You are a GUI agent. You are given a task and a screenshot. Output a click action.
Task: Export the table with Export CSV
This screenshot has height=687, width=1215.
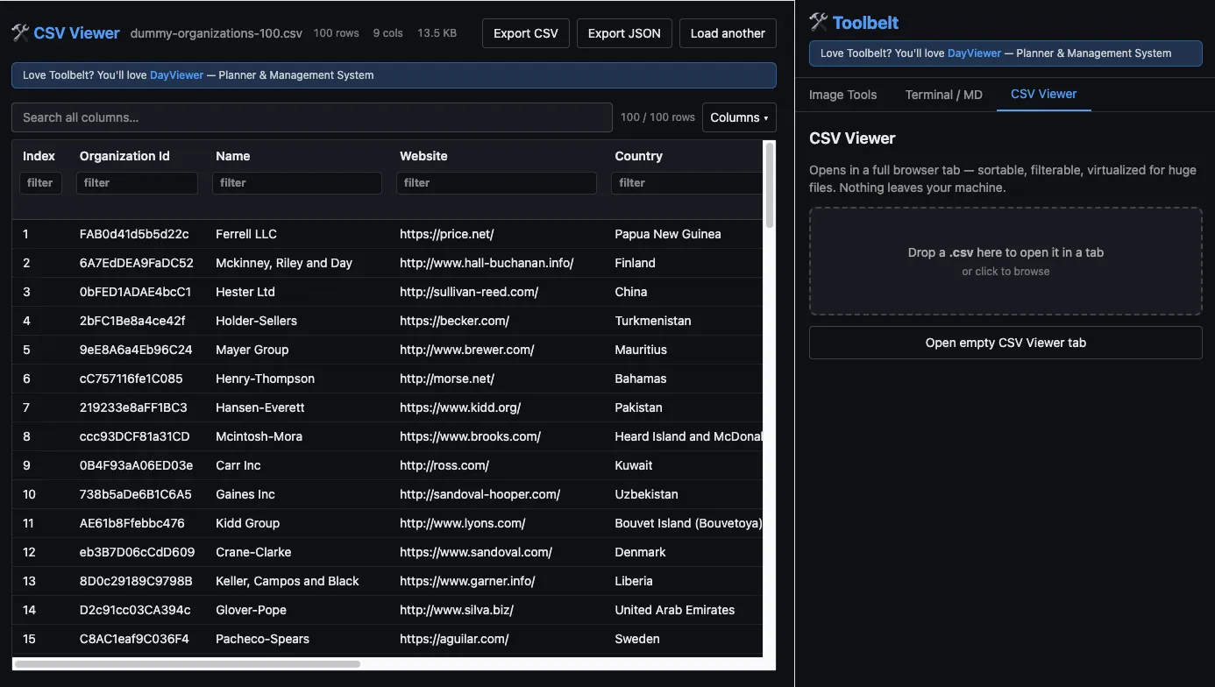(x=526, y=33)
